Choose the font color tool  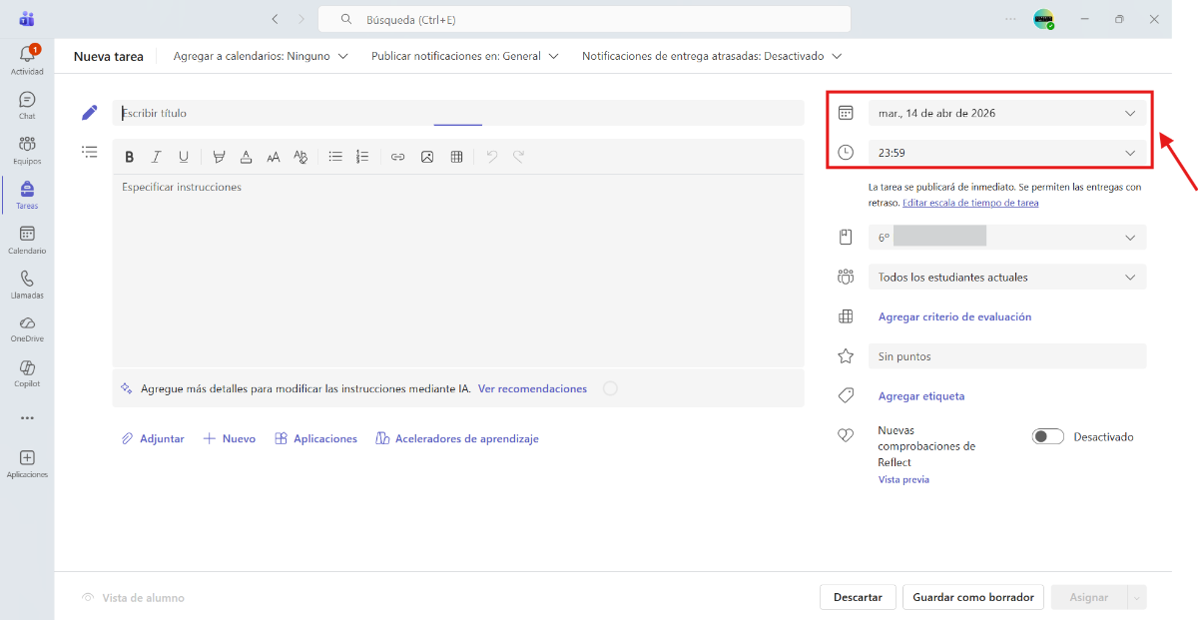click(246, 157)
